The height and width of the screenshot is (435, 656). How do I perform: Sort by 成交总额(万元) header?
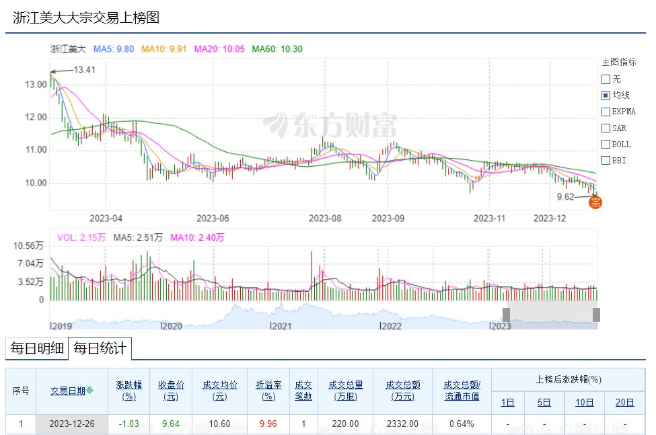pyautogui.click(x=402, y=390)
